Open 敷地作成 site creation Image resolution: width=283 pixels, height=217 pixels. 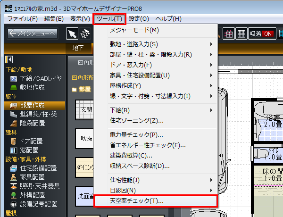coord(32,87)
